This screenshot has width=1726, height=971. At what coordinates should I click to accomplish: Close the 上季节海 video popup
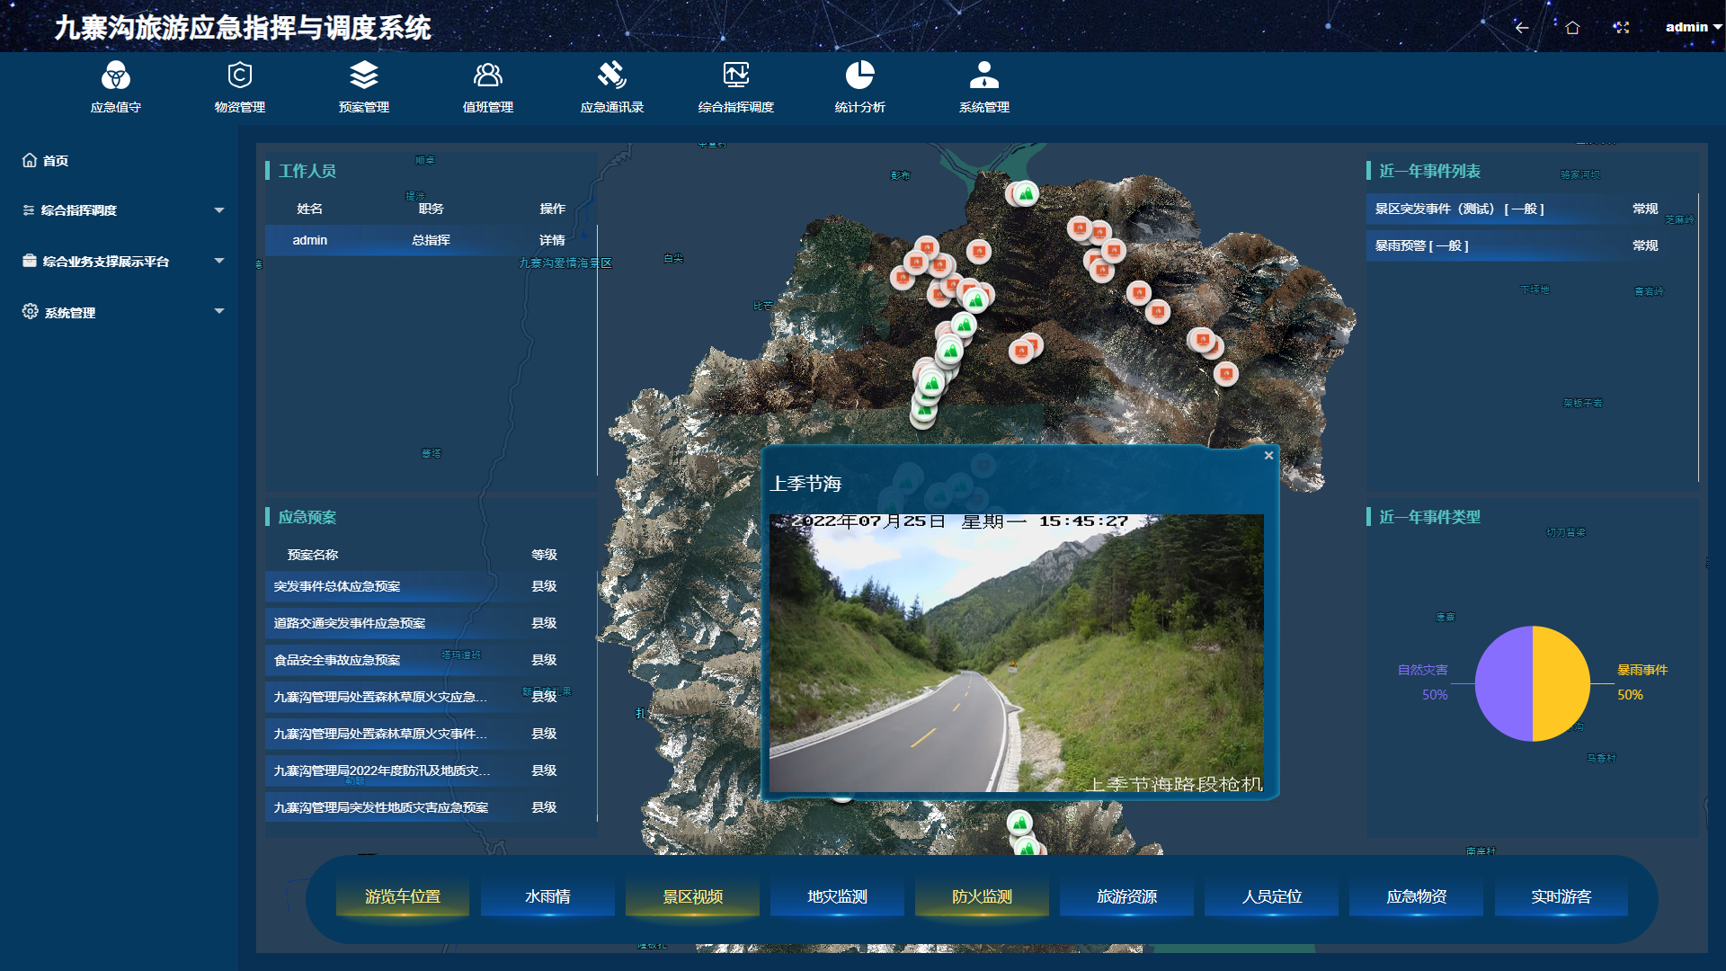pyautogui.click(x=1268, y=456)
